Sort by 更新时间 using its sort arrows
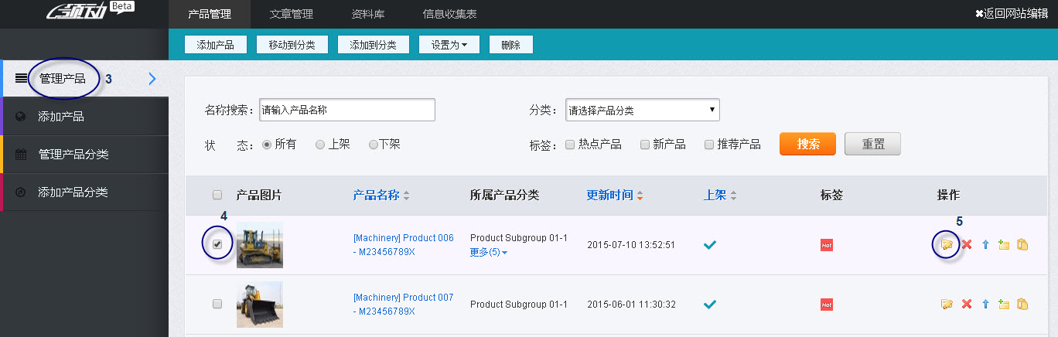The image size is (1058, 337). pos(640,196)
